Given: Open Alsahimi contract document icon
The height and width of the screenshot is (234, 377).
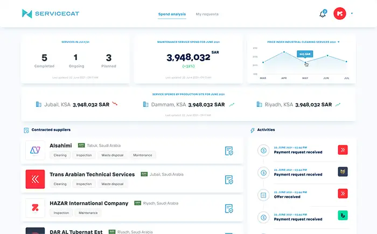Looking at the screenshot, I should point(229,151).
